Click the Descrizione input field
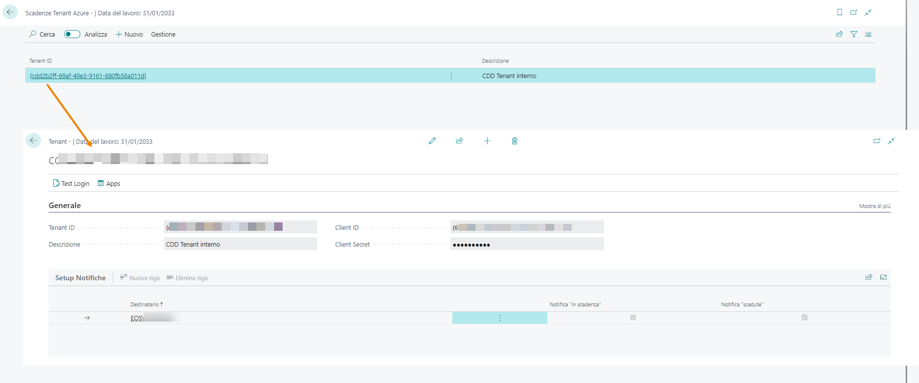This screenshot has width=919, height=383. pyautogui.click(x=240, y=244)
